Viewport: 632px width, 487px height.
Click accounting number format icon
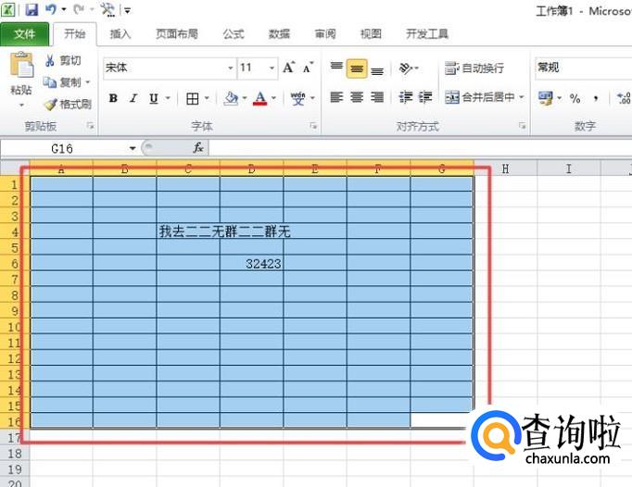pyautogui.click(x=546, y=98)
